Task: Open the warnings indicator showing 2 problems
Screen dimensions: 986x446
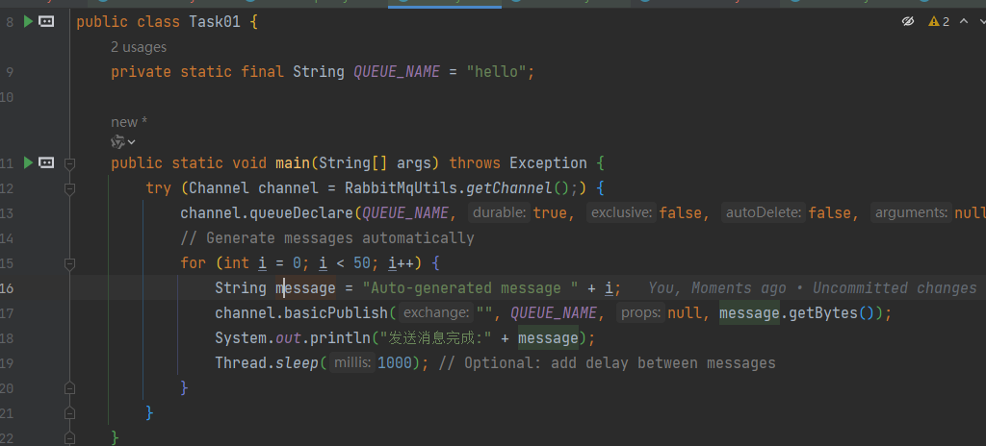Action: tap(939, 21)
